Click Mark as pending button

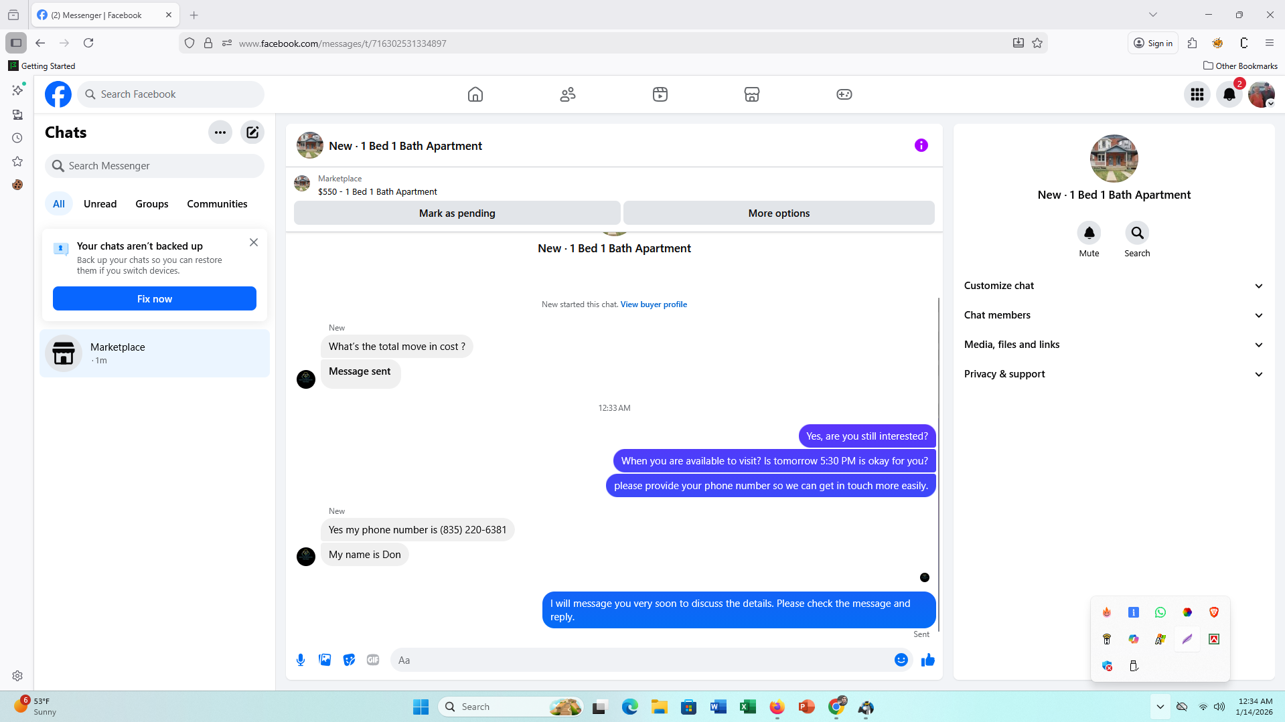pos(457,213)
